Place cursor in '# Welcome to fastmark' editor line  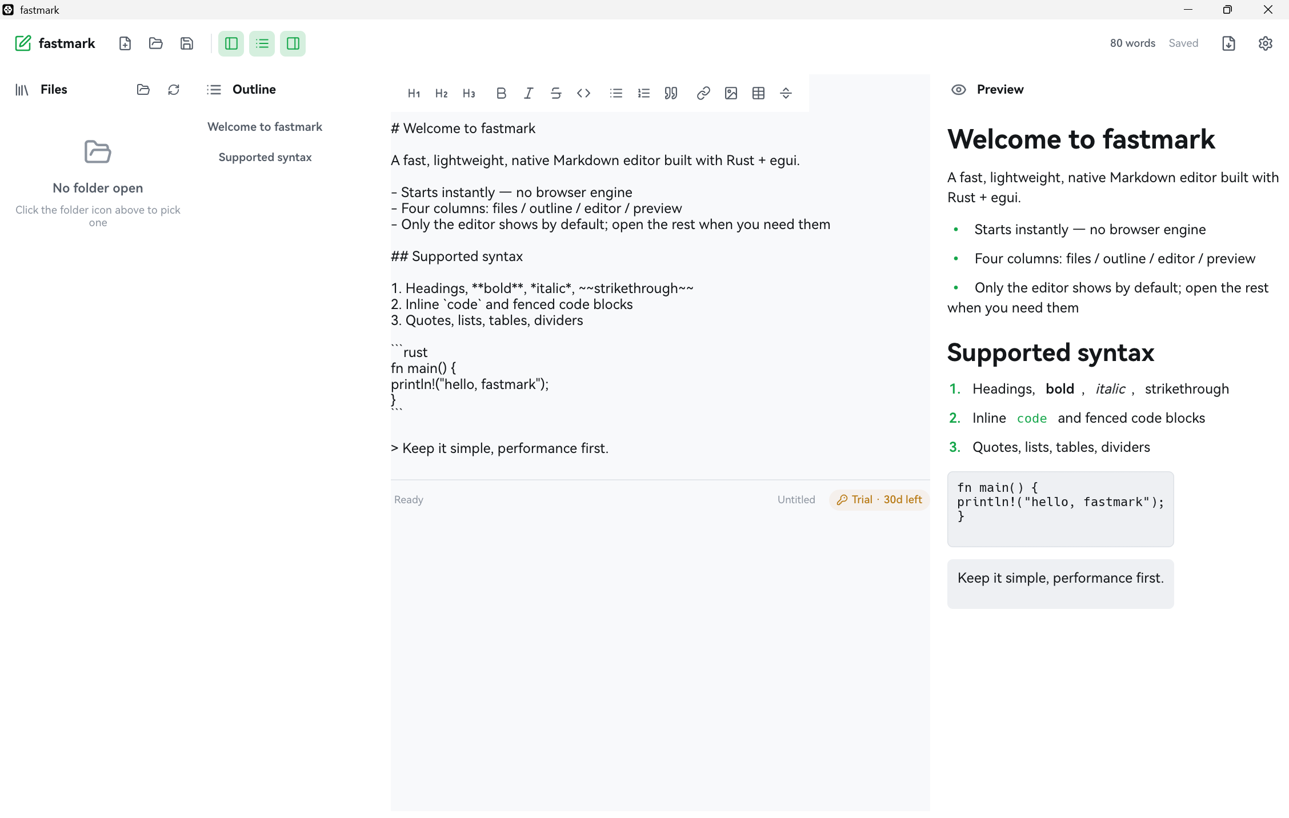463,129
